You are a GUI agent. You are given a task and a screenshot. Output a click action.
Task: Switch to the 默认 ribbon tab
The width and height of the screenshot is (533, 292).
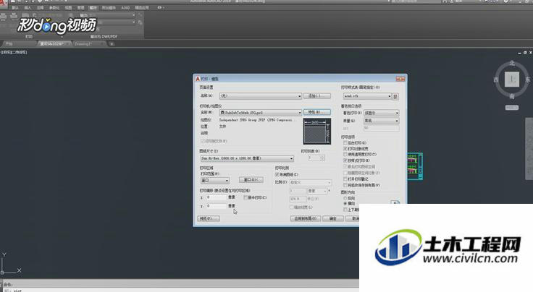15,7
